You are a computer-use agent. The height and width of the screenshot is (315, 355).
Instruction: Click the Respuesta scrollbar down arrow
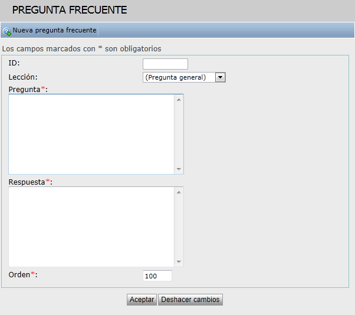point(179,261)
